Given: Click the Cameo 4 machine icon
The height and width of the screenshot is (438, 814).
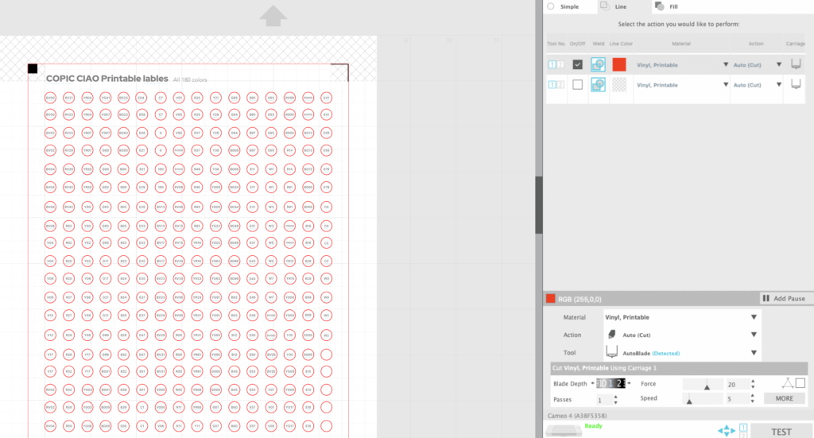Looking at the screenshot, I should [x=564, y=429].
